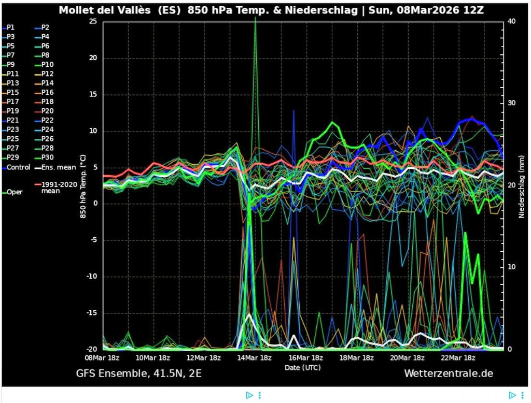Open the three-dot ad menu below chart center
The height and width of the screenshot is (403, 531).
[x=259, y=395]
